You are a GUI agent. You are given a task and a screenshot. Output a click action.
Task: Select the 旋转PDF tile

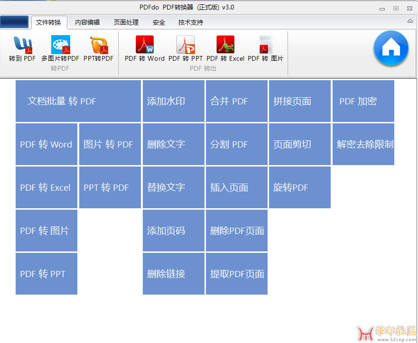click(300, 187)
